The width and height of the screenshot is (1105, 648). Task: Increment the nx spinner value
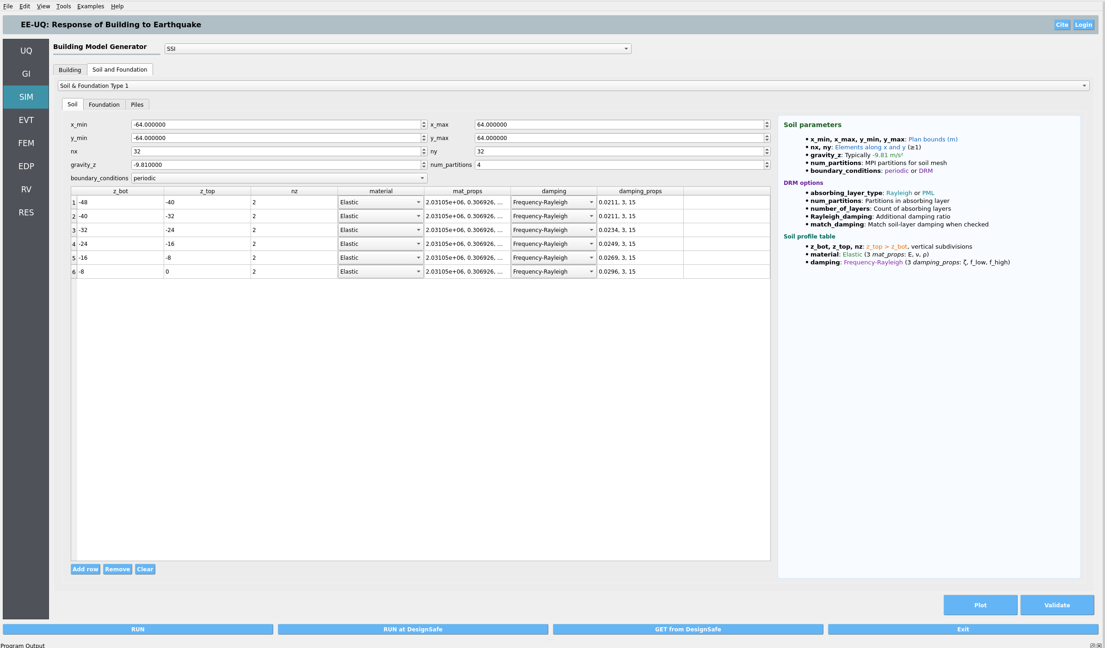(424, 150)
